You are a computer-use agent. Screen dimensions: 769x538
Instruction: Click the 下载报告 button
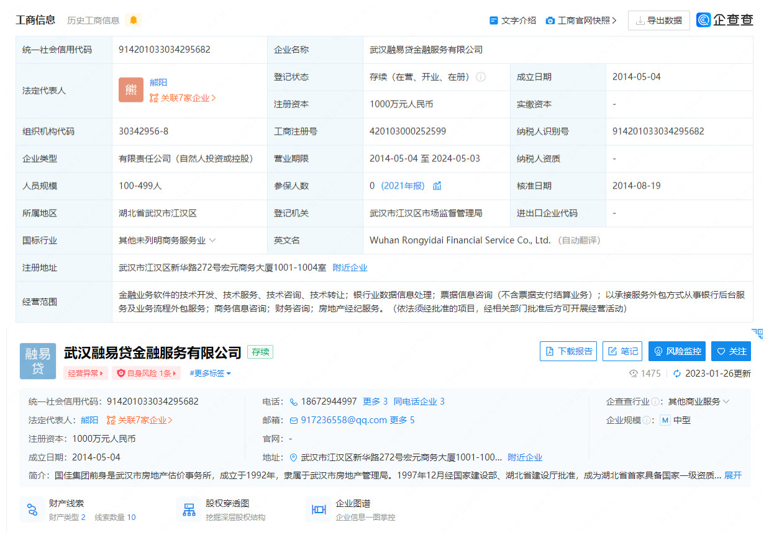point(568,351)
